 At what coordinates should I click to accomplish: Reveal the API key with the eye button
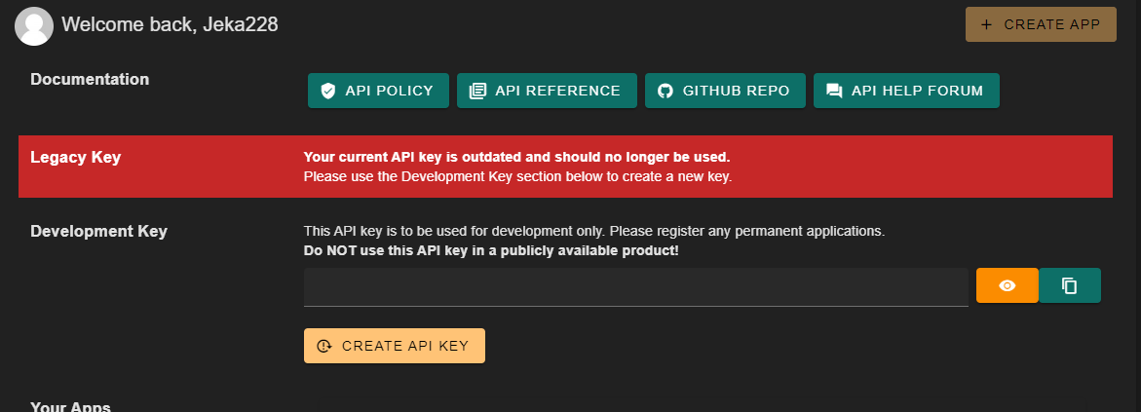click(x=1008, y=285)
